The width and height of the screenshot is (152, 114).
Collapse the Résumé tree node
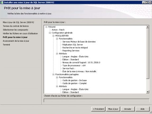pos(46,27)
